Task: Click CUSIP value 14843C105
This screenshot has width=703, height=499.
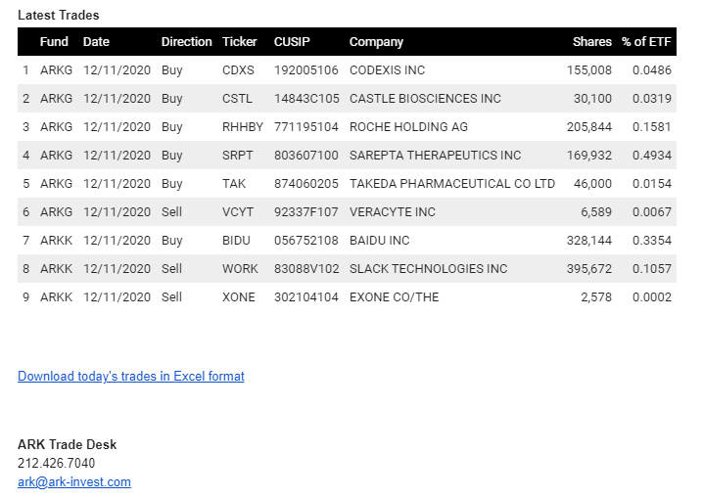Action: (x=306, y=99)
